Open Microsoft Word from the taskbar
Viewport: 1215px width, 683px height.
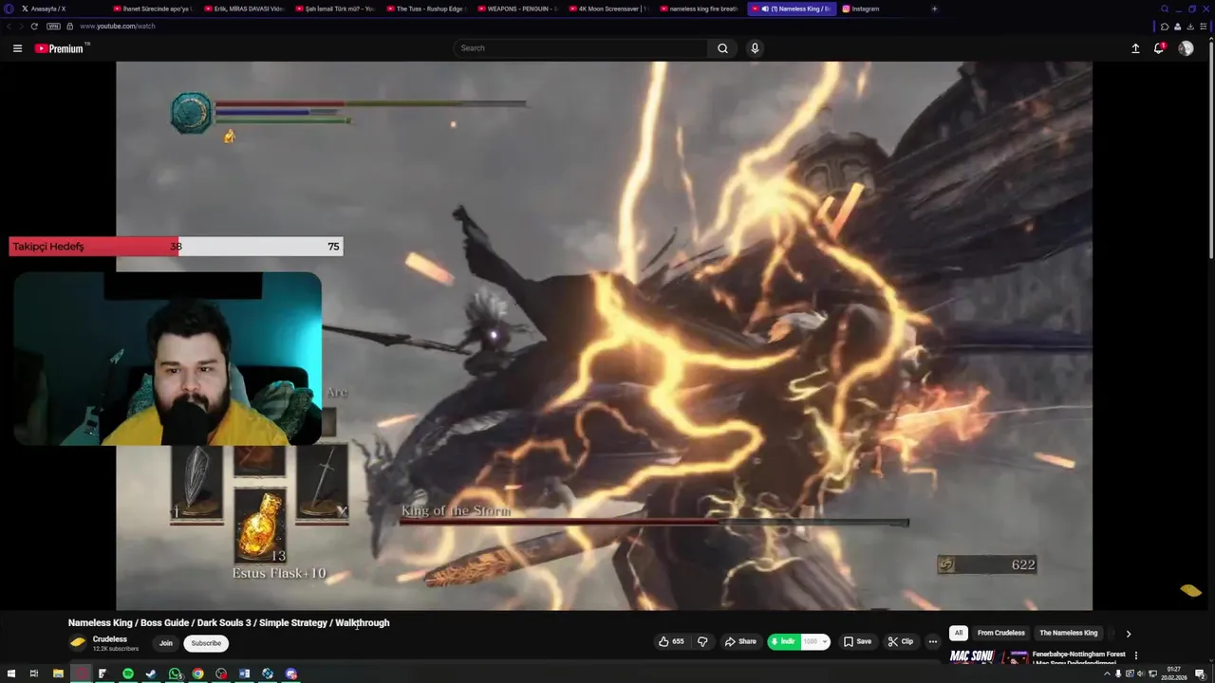coord(244,674)
